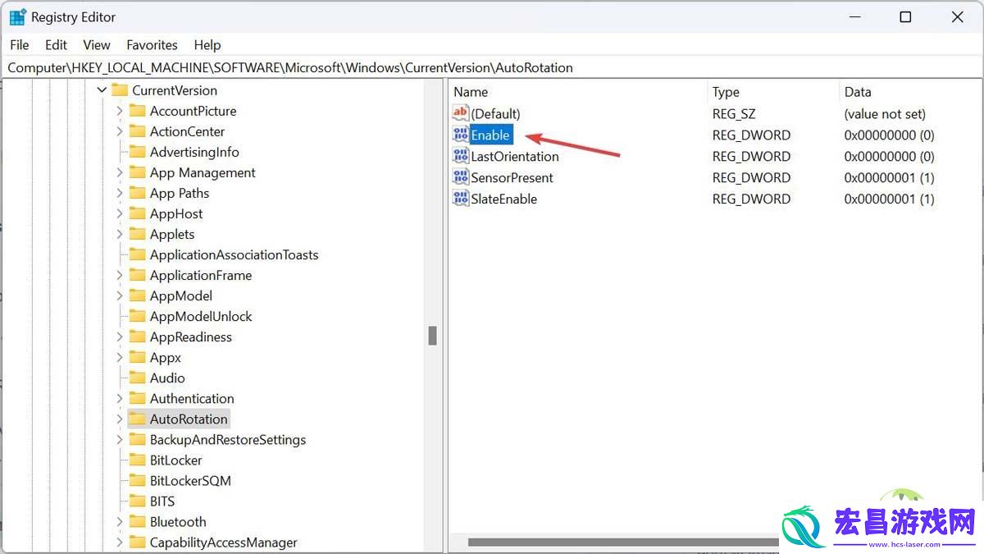Select the CapabilityAccessManager key label
The width and height of the screenshot is (984, 554).
[224, 543]
